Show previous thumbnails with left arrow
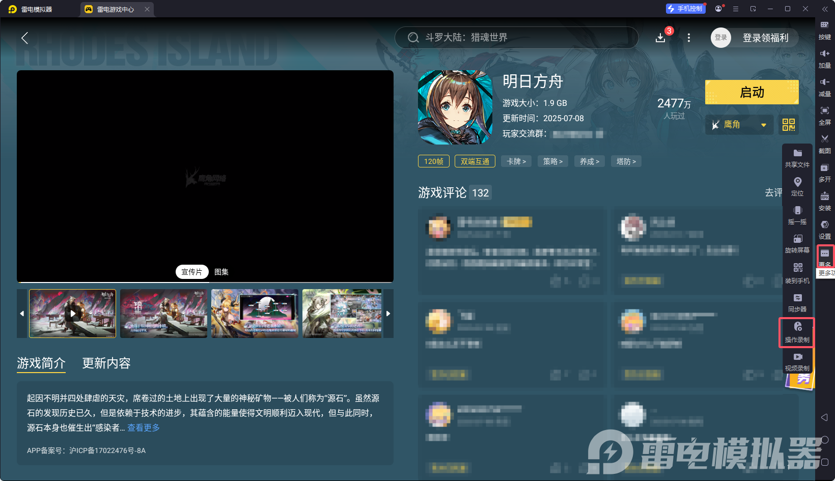The height and width of the screenshot is (481, 835). 22,314
